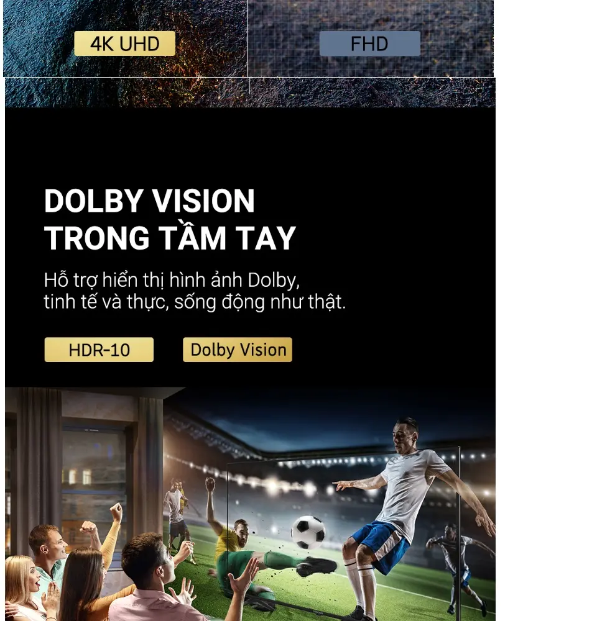Click the DOLBY VISION heading text

(149, 201)
